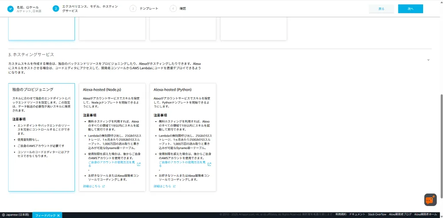
Task: Go to step エクスペリエンス、モデル、ホスティングサービス
Action: 90,9
